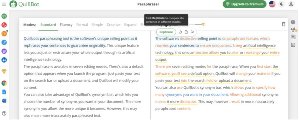Click the word "distinctive" in the first output sentence
299x131 pixels.
point(188,38)
